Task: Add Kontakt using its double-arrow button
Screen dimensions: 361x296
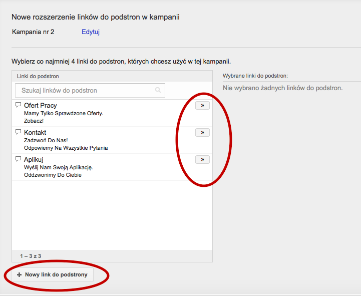Action: [x=202, y=133]
